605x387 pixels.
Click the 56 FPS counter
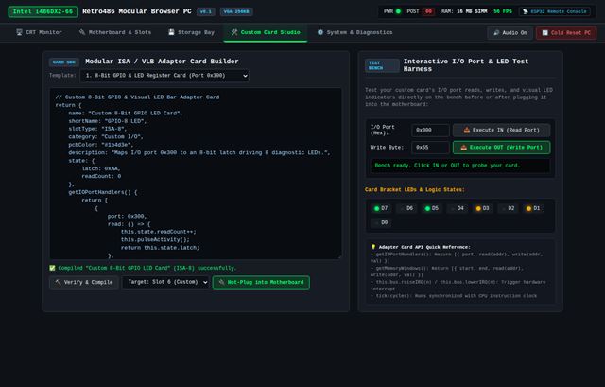pos(503,11)
